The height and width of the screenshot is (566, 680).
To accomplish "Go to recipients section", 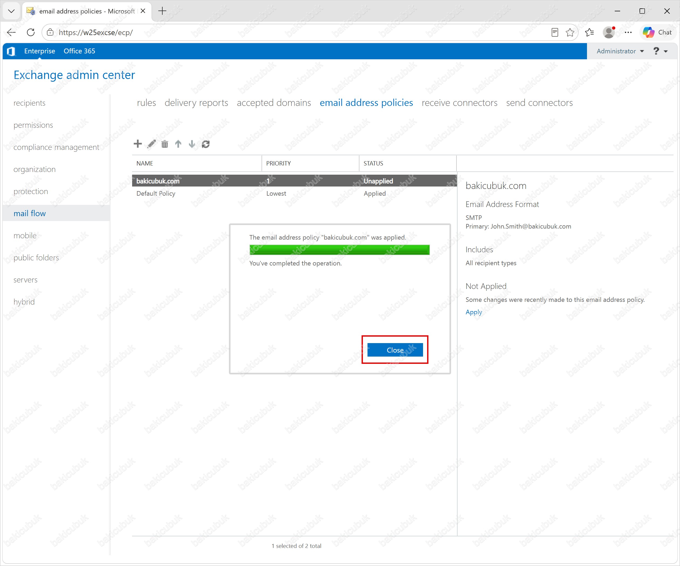I will pos(29,103).
